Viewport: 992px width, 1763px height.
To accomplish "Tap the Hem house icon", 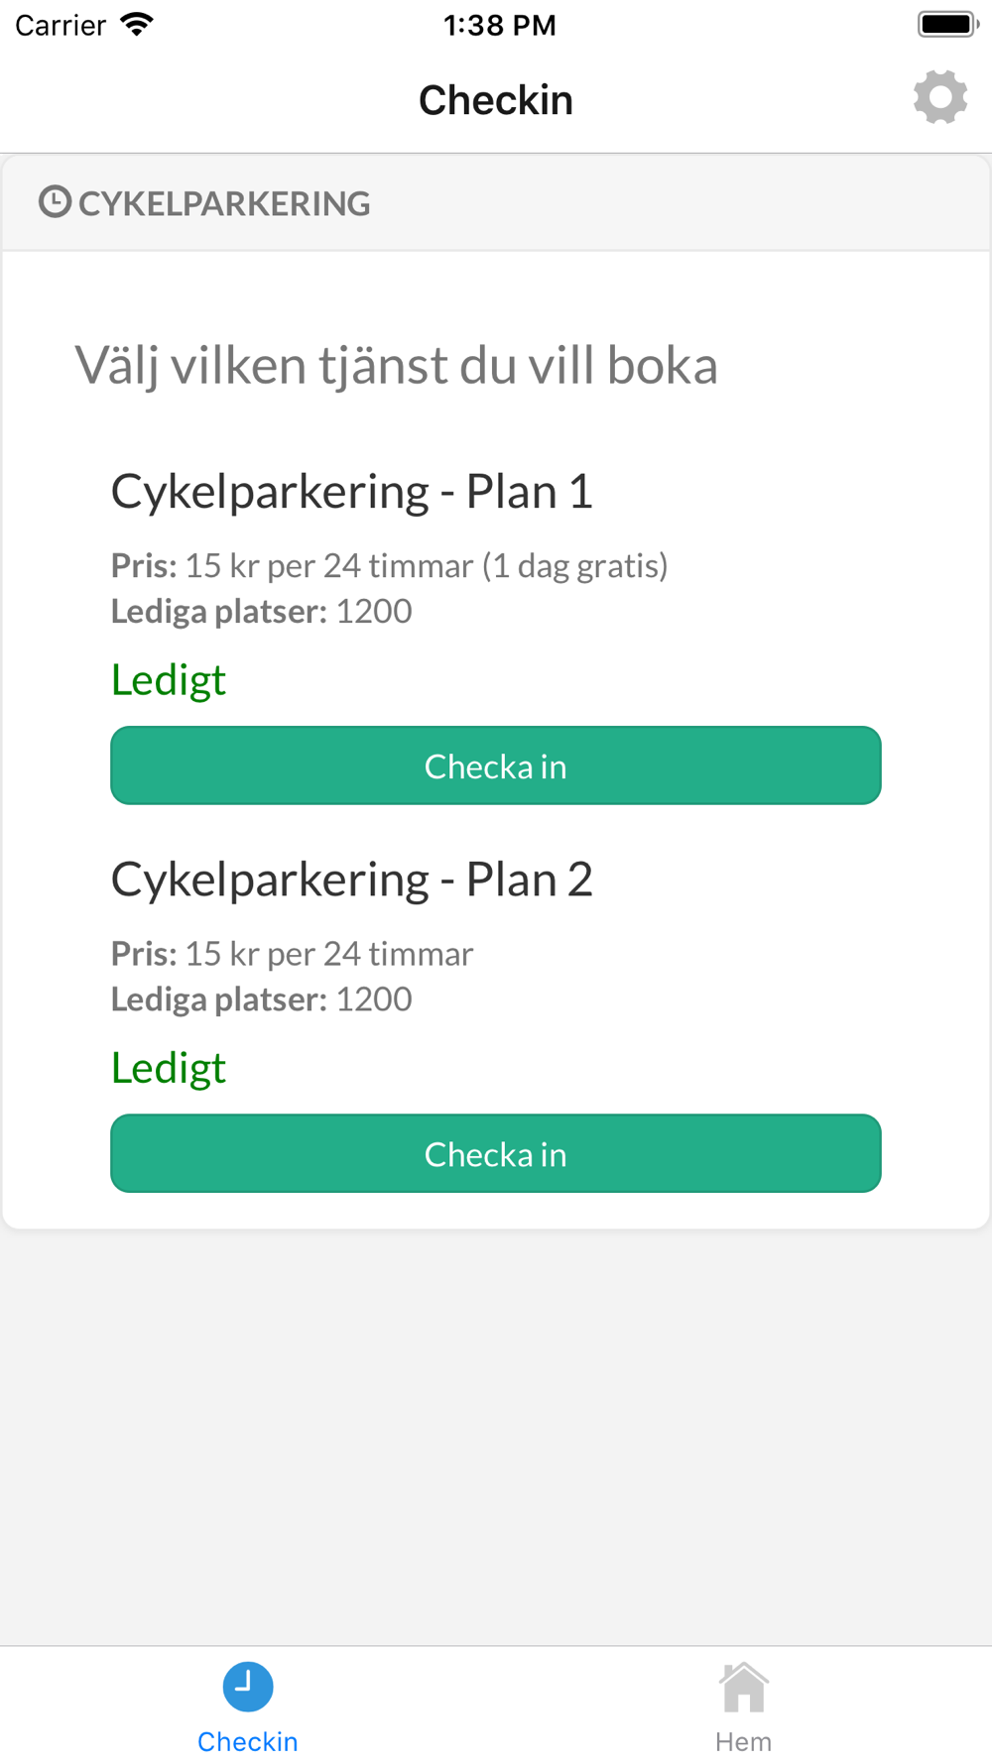I will (x=744, y=1687).
